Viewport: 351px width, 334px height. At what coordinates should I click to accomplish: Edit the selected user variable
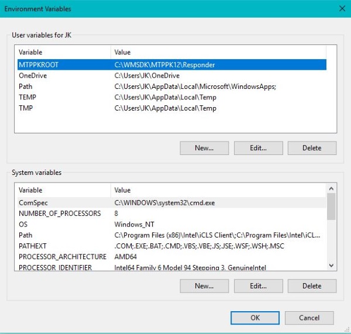click(x=259, y=148)
